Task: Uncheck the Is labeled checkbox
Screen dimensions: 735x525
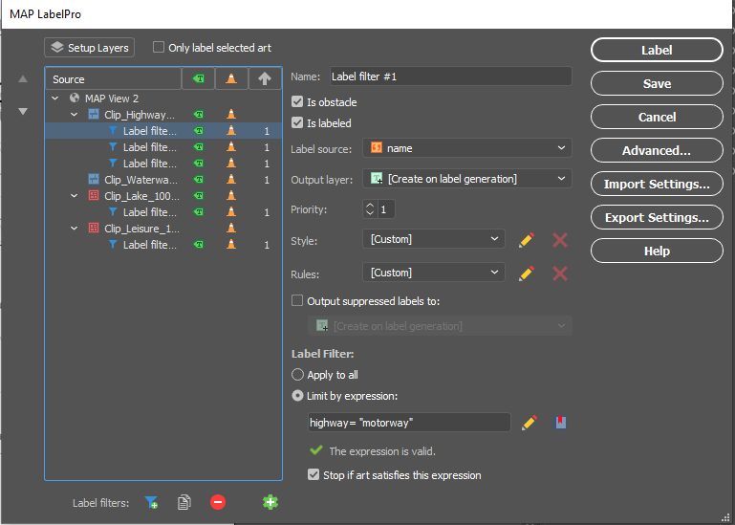Action: tap(297, 123)
